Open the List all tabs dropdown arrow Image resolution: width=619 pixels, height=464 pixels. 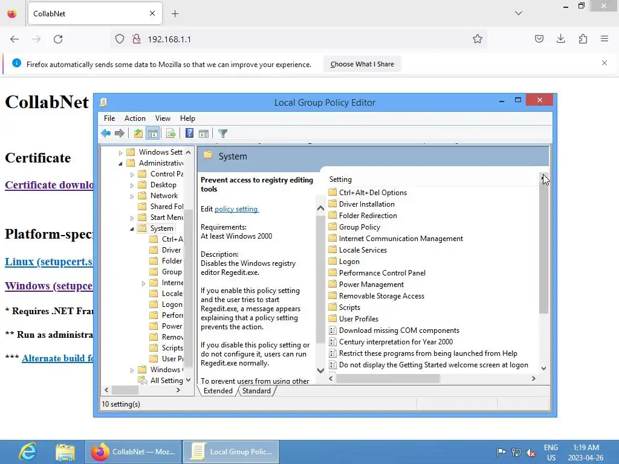click(x=518, y=13)
